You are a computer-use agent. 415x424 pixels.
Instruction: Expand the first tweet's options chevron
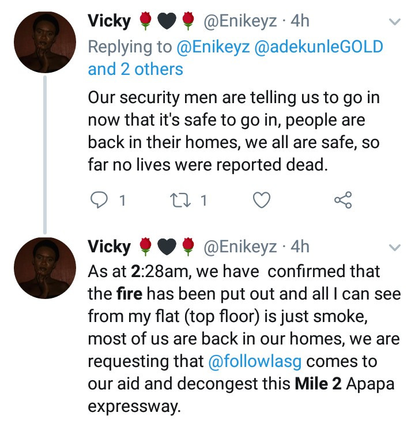395,22
